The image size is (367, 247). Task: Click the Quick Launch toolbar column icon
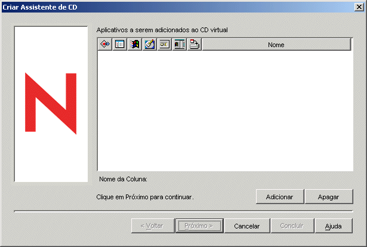coord(180,44)
